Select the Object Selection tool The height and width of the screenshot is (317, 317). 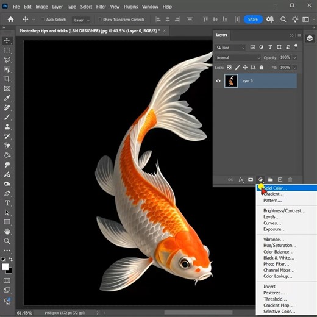(x=7, y=69)
